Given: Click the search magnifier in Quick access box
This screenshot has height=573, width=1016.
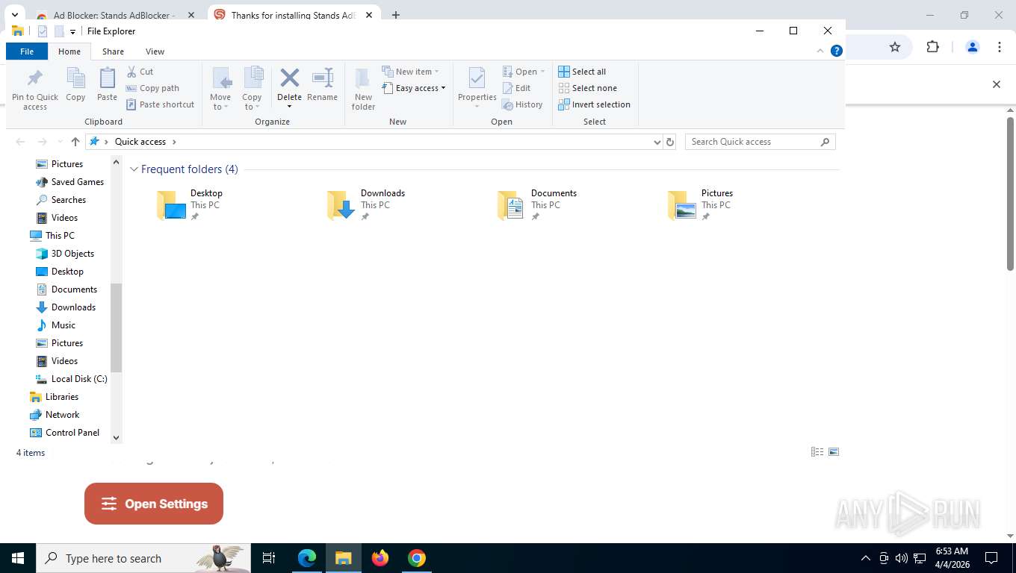Looking at the screenshot, I should [825, 142].
